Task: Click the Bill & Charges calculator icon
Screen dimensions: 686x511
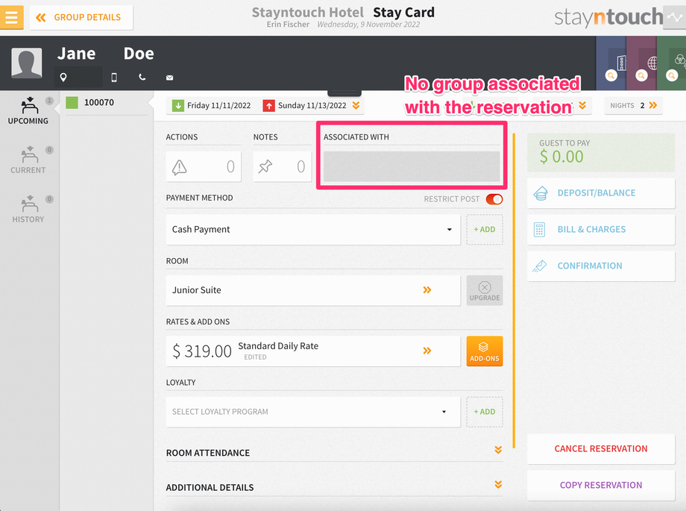Action: point(539,230)
